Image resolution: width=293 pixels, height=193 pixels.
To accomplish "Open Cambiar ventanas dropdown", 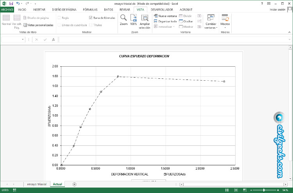I will pyautogui.click(x=211, y=28).
